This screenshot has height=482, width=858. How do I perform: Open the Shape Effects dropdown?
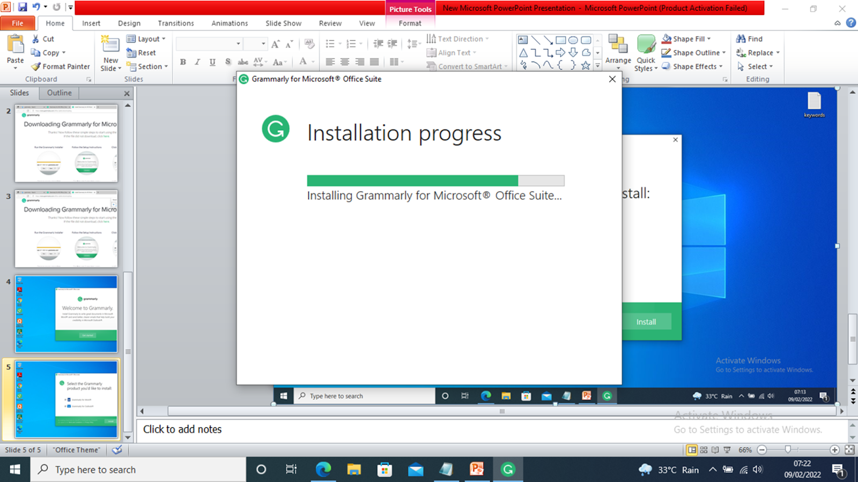click(692, 66)
